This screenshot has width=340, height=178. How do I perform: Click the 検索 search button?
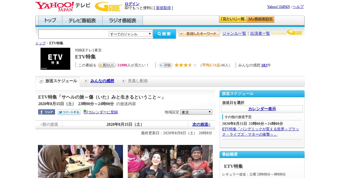(164, 34)
